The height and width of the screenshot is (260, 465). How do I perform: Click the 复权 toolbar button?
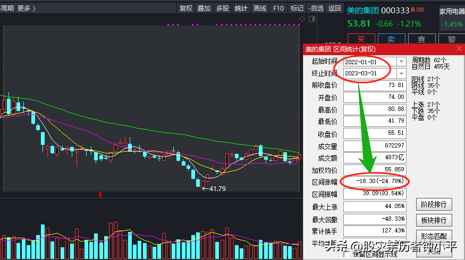[x=186, y=8]
